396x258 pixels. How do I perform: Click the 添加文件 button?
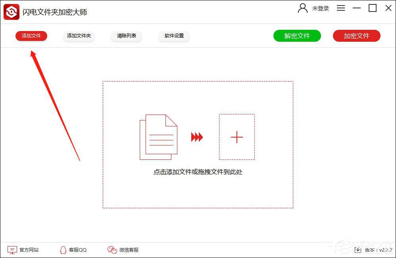pyautogui.click(x=31, y=36)
